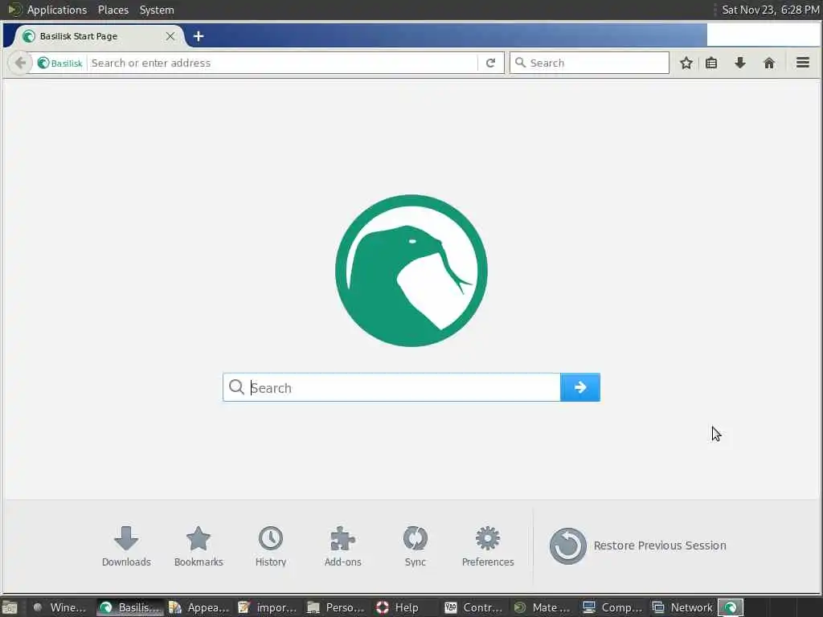The image size is (823, 617).
Task: Switch to the 'Perso...' taskbar window
Action: (x=337, y=607)
